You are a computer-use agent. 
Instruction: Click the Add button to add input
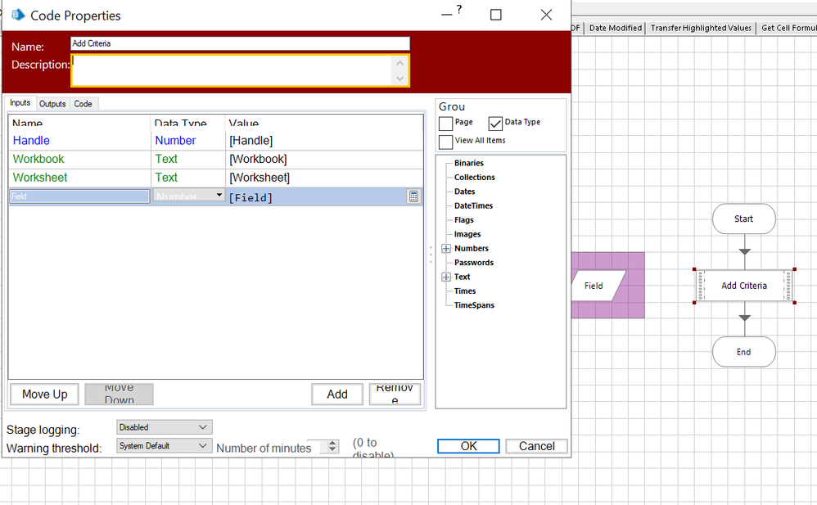[x=336, y=395]
